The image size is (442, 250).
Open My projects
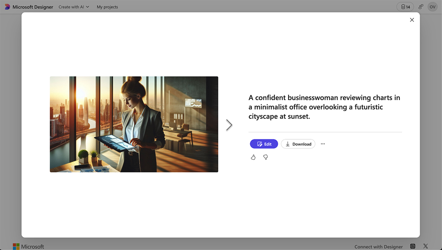tap(107, 7)
